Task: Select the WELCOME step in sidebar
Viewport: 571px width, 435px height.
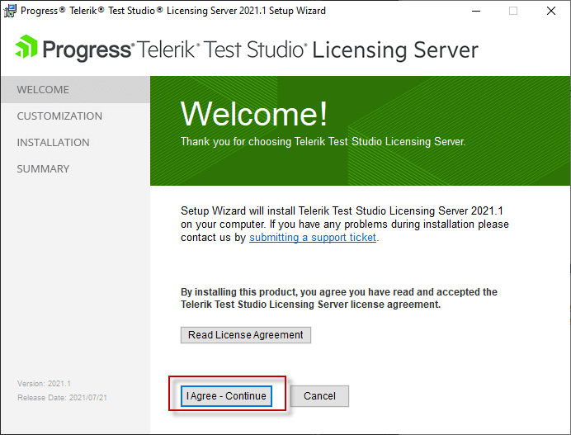Action: pos(75,90)
